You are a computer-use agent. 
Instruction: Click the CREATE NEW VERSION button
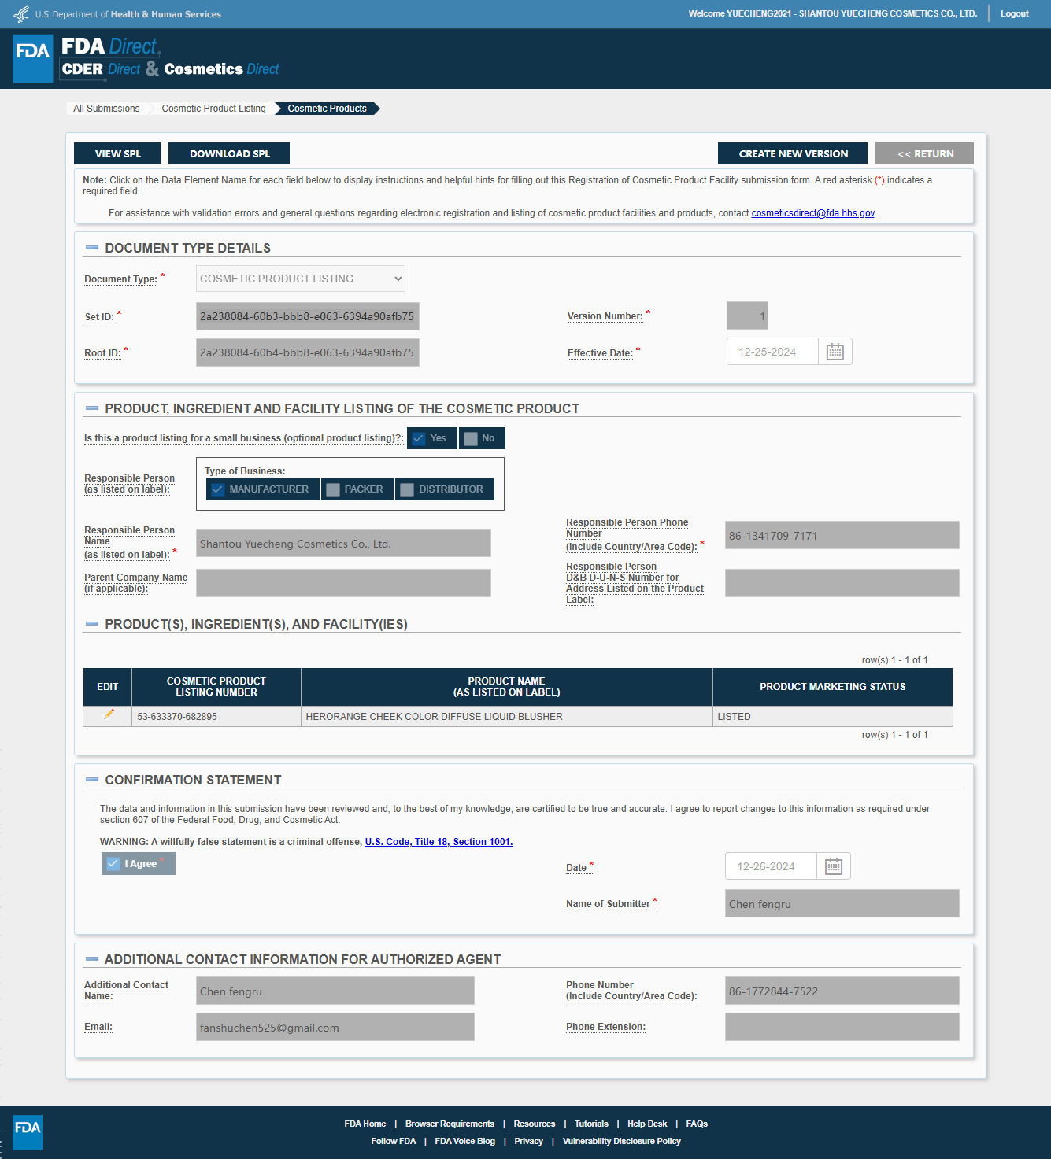click(793, 153)
